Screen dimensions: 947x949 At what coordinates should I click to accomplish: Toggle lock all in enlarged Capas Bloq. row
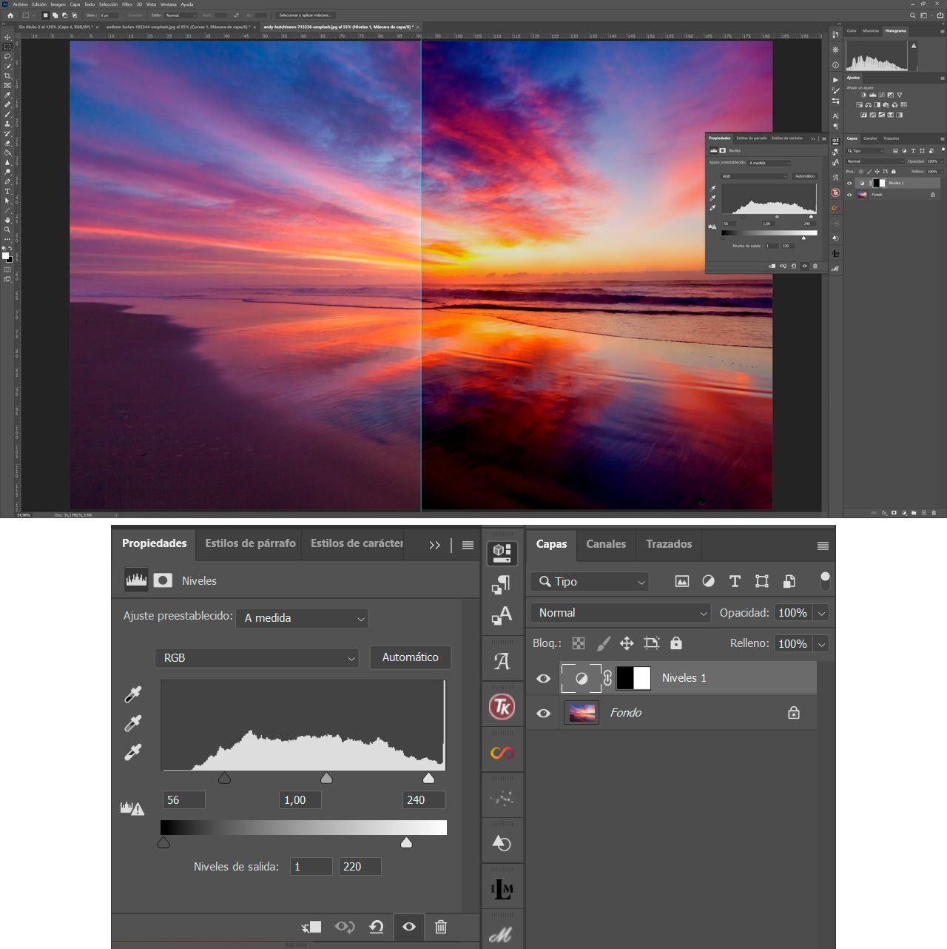[x=676, y=643]
